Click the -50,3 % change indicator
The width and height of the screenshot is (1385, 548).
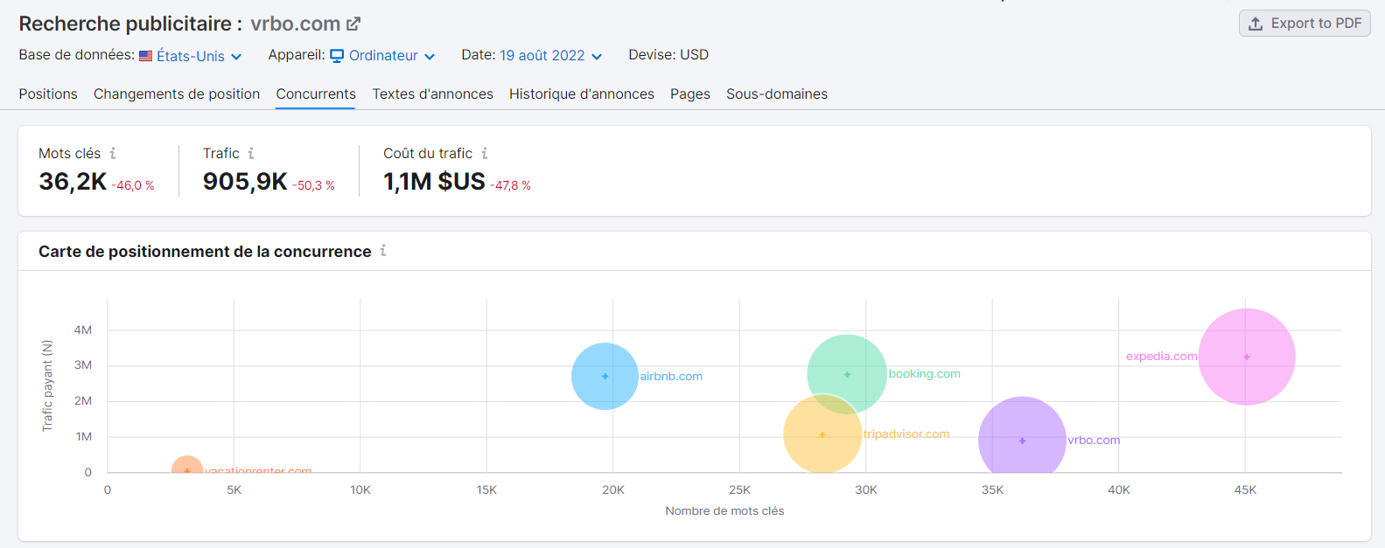click(x=313, y=185)
